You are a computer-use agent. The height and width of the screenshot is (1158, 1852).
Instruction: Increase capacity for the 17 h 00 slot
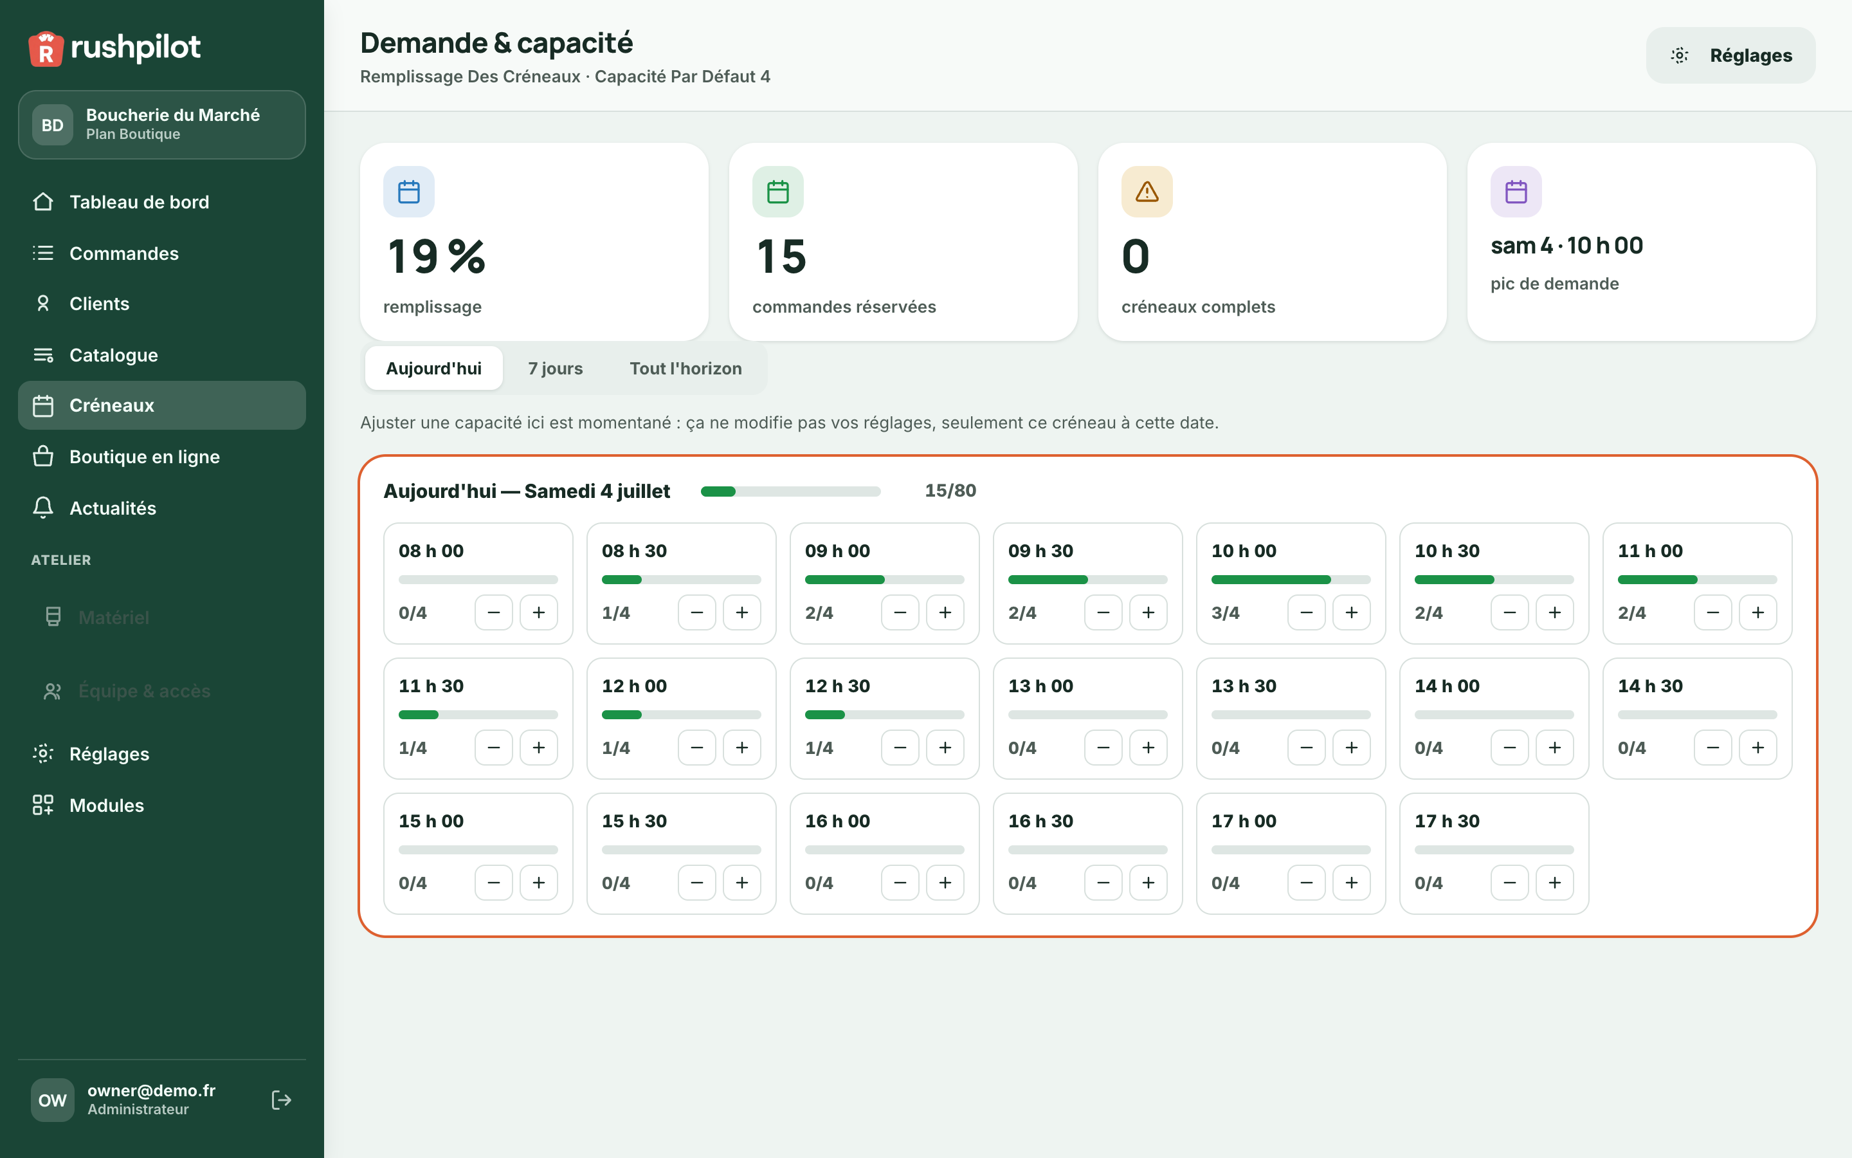[1352, 883]
